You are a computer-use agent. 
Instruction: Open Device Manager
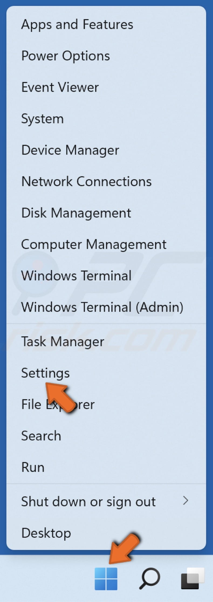(70, 150)
